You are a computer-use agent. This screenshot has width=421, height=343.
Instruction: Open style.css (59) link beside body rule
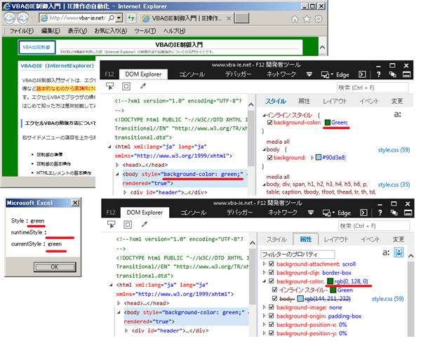click(394, 150)
